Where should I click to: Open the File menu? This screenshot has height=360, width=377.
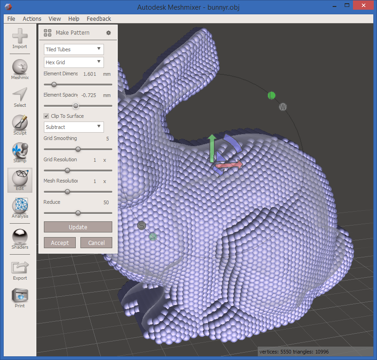pos(11,19)
